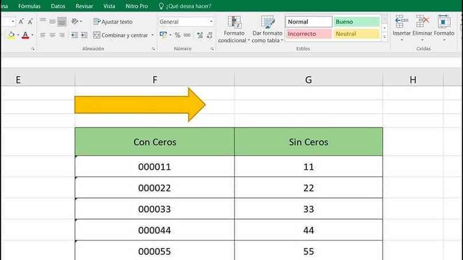Toggle Ajustar texto wrap option
This screenshot has width=463, height=260.
click(x=113, y=22)
